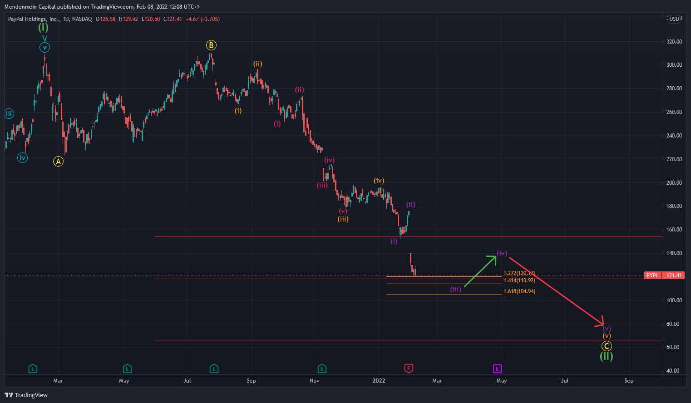Click the 121.41 current price label

coord(674,275)
